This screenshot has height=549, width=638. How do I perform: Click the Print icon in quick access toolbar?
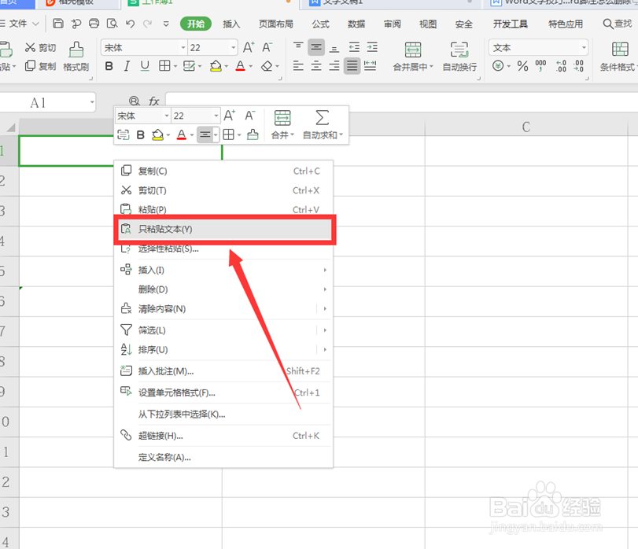tap(94, 24)
